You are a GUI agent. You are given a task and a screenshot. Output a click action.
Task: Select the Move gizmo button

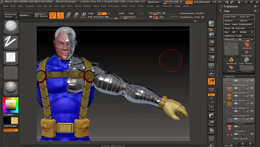pos(68,15)
